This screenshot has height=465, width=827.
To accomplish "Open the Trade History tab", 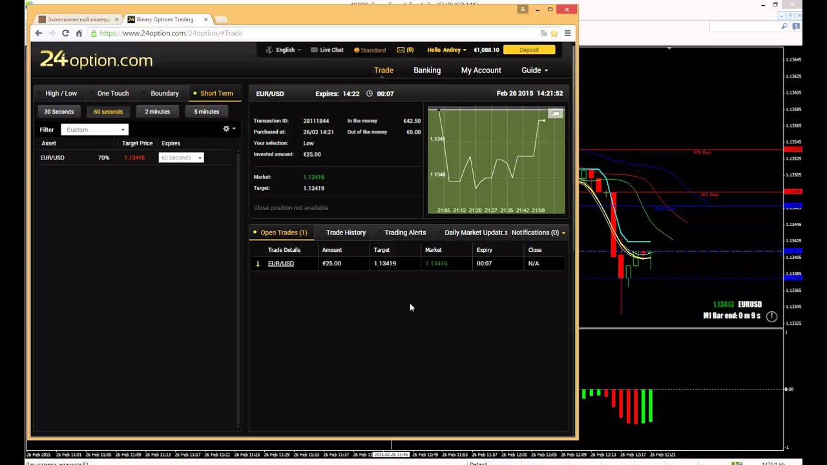I will tap(346, 232).
